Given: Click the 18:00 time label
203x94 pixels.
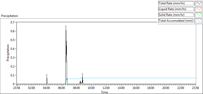Looking at the screenshot, I should point(151,88).
